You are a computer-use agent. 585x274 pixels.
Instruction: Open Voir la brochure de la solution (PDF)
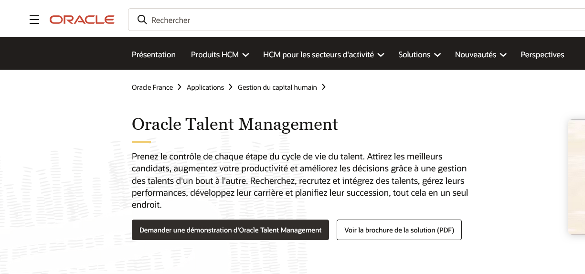pyautogui.click(x=399, y=230)
